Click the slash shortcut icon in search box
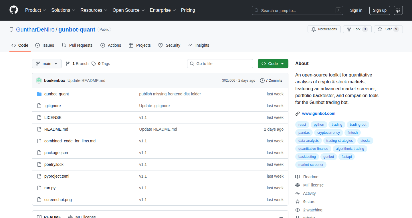This screenshot has height=218, width=412. point(338,10)
